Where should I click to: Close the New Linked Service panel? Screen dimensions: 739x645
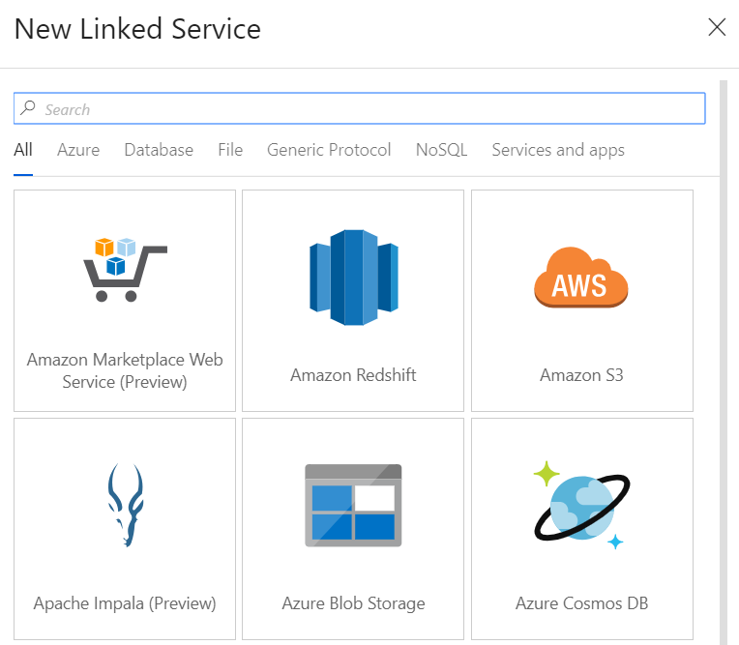(717, 27)
